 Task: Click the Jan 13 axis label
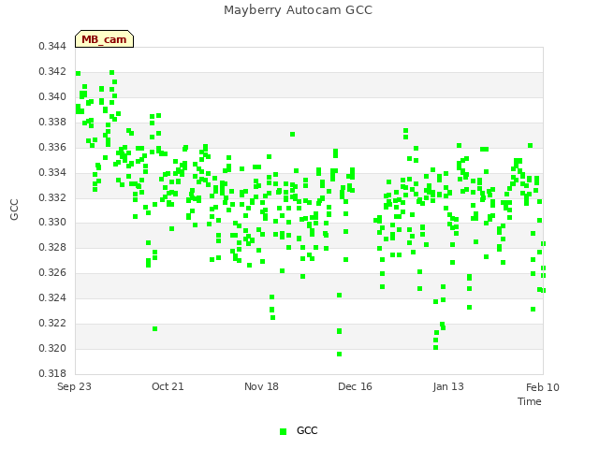point(448,386)
